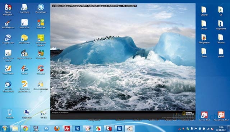Select the MailWasher desktop icon
The width and height of the screenshot is (230, 132).
click(24, 39)
